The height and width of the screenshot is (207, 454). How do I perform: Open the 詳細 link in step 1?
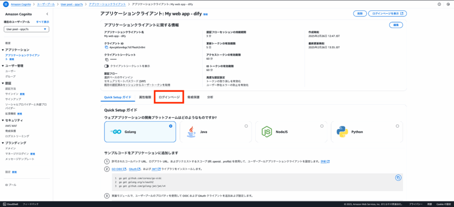[x=325, y=161]
